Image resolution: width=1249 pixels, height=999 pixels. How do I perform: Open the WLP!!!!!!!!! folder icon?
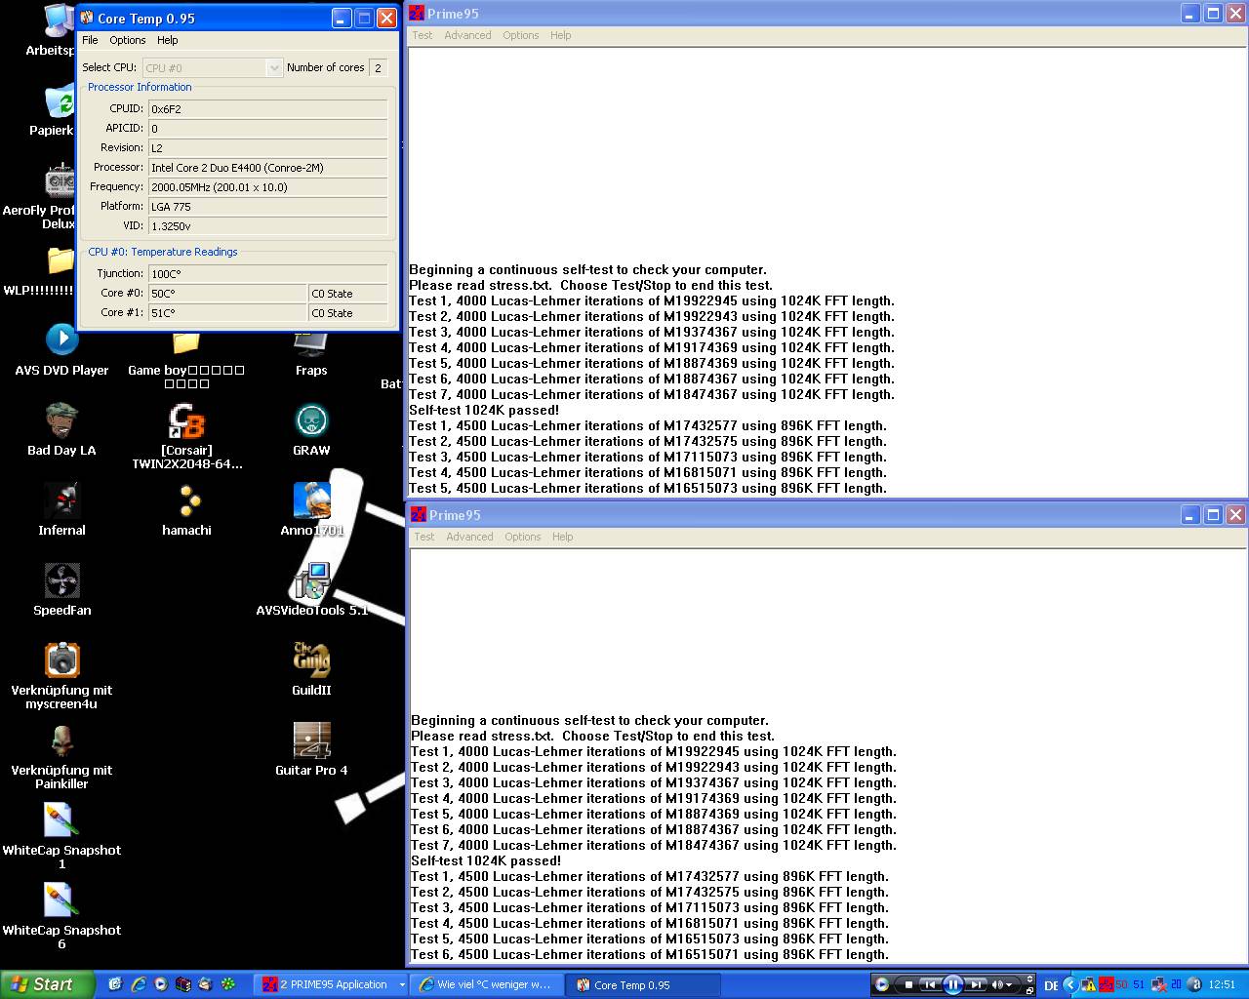(x=60, y=260)
